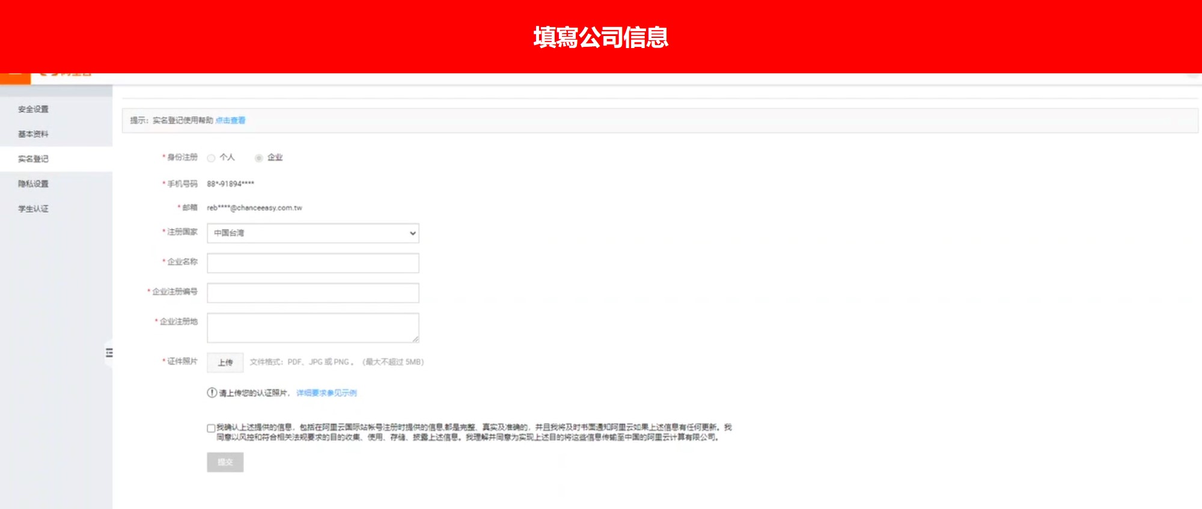Click the resize grip of 企业注册地 textarea
Screen dimensions: 1202x509
tap(415, 339)
